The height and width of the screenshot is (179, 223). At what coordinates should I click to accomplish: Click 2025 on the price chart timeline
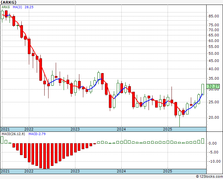click(168, 129)
